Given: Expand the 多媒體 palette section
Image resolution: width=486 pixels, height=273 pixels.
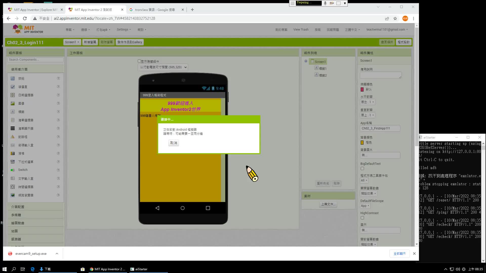Looking at the screenshot, I should (35, 215).
